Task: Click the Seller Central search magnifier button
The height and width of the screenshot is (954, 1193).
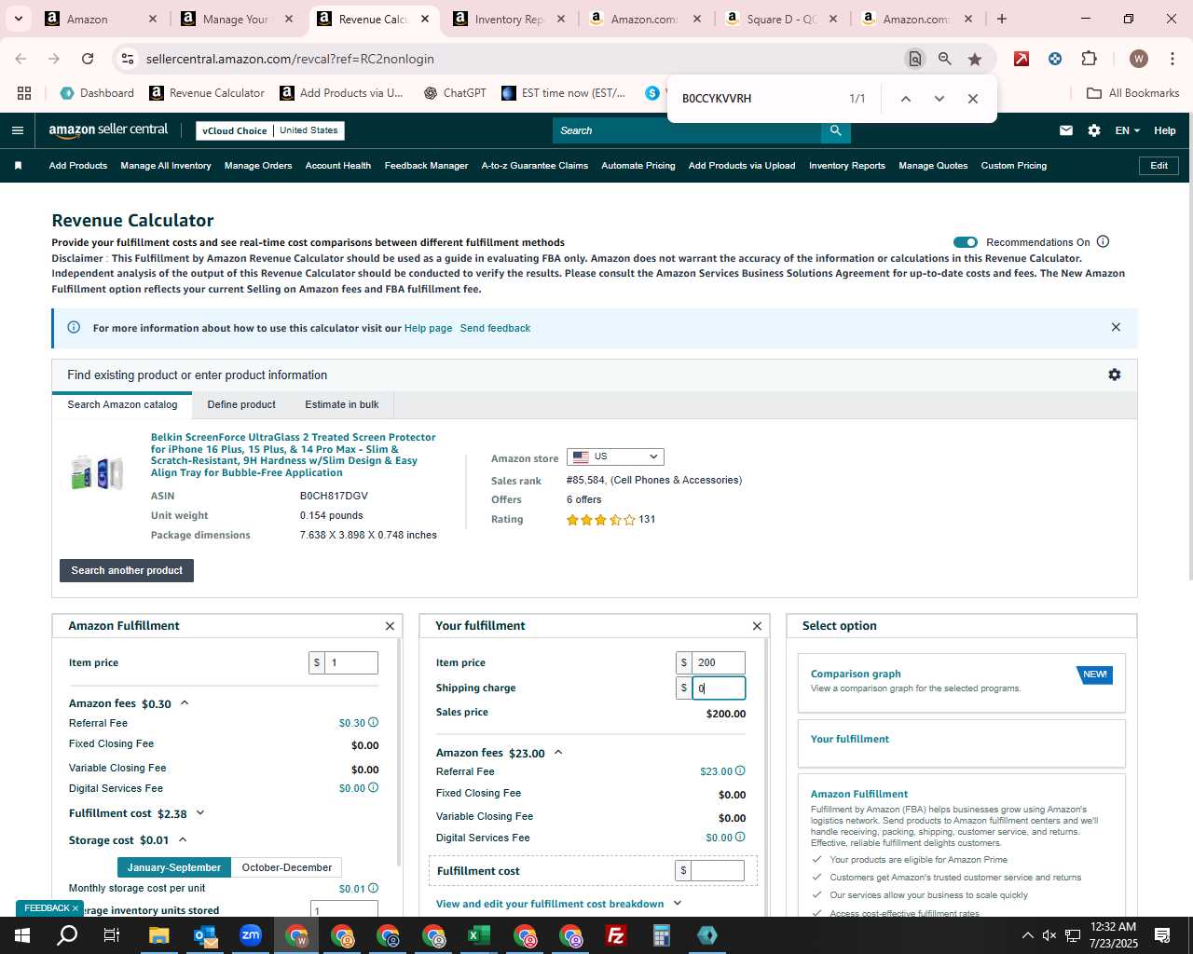Action: click(836, 130)
